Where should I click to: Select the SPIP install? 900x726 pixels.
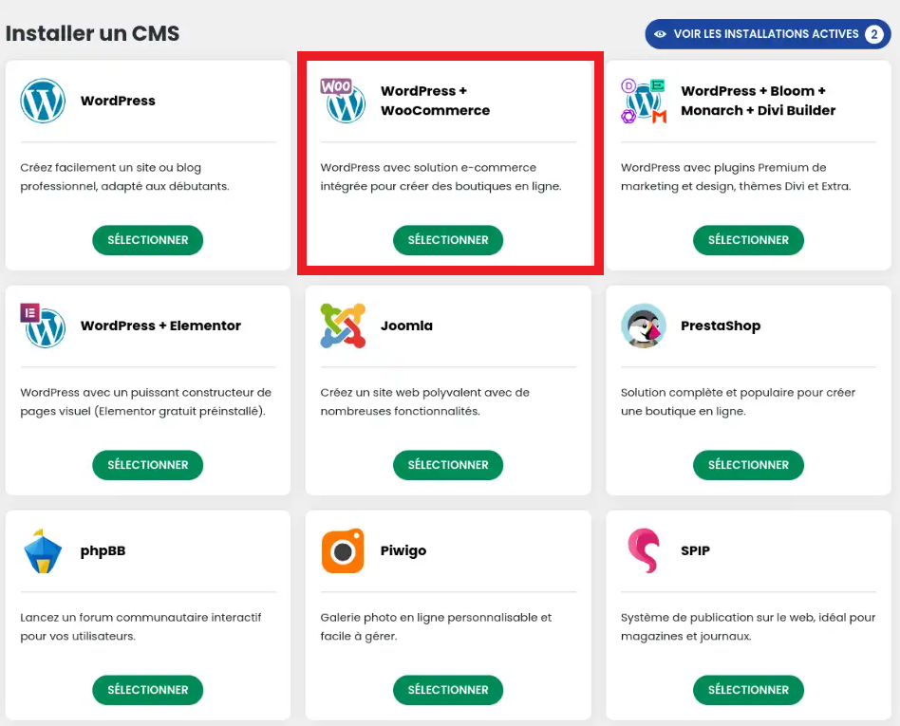click(x=748, y=690)
